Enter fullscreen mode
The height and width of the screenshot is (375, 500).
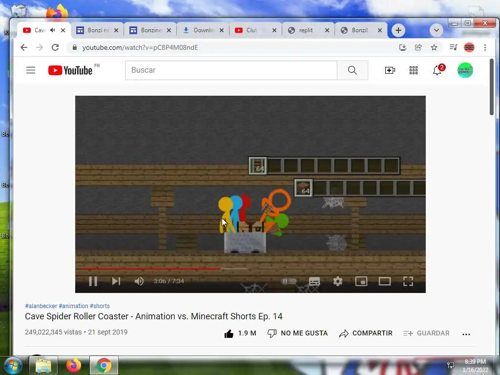point(408,281)
